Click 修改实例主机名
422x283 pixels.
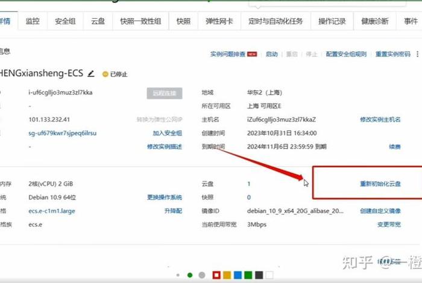coord(380,120)
